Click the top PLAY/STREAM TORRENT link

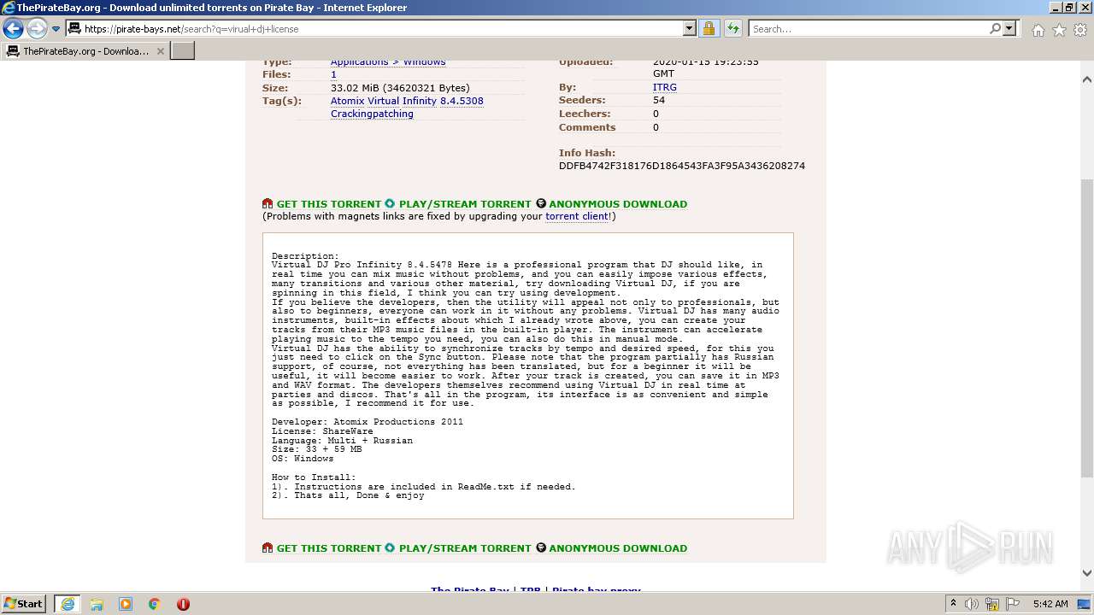pos(465,204)
